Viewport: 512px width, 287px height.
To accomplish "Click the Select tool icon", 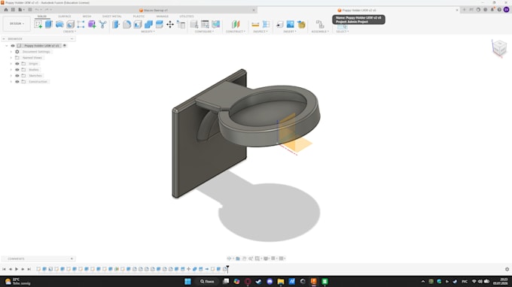I will (x=342, y=26).
